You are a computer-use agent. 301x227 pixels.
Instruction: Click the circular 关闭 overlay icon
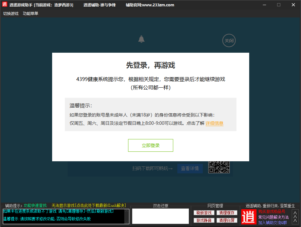pos(229,41)
